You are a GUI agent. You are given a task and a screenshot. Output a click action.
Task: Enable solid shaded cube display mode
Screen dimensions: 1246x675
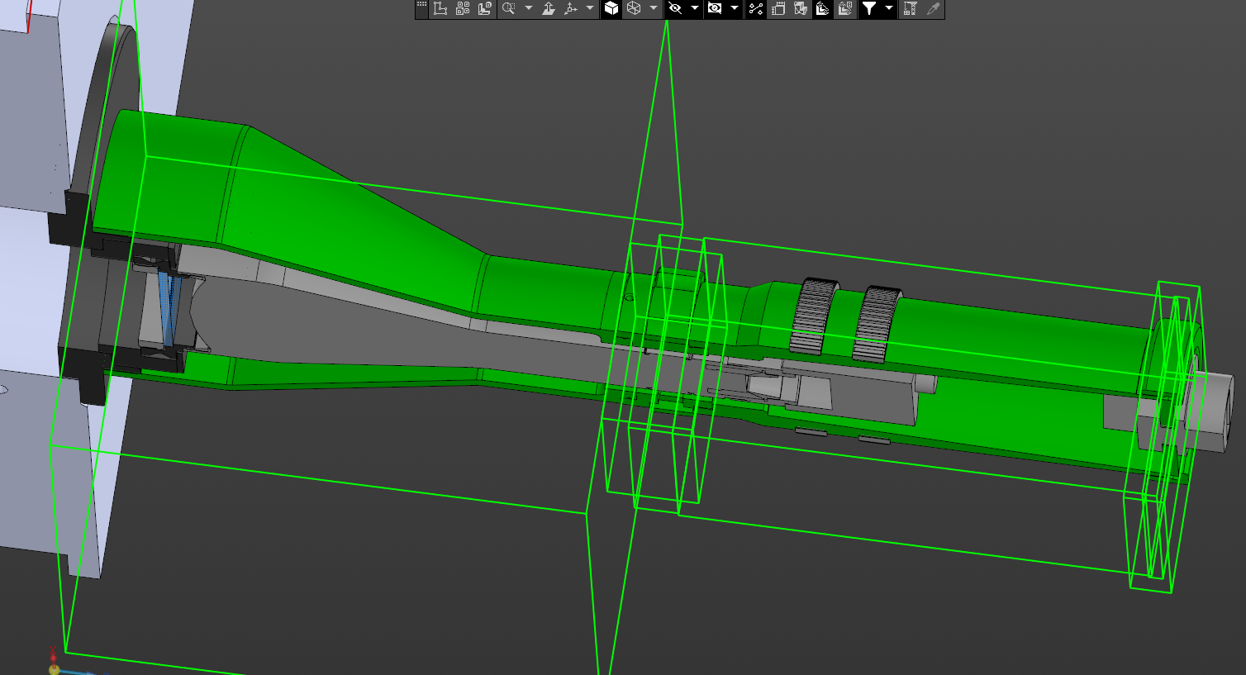(x=611, y=8)
